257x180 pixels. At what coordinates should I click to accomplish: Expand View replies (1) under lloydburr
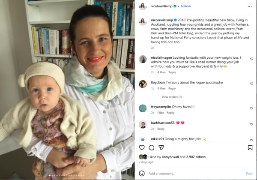tap(172, 97)
